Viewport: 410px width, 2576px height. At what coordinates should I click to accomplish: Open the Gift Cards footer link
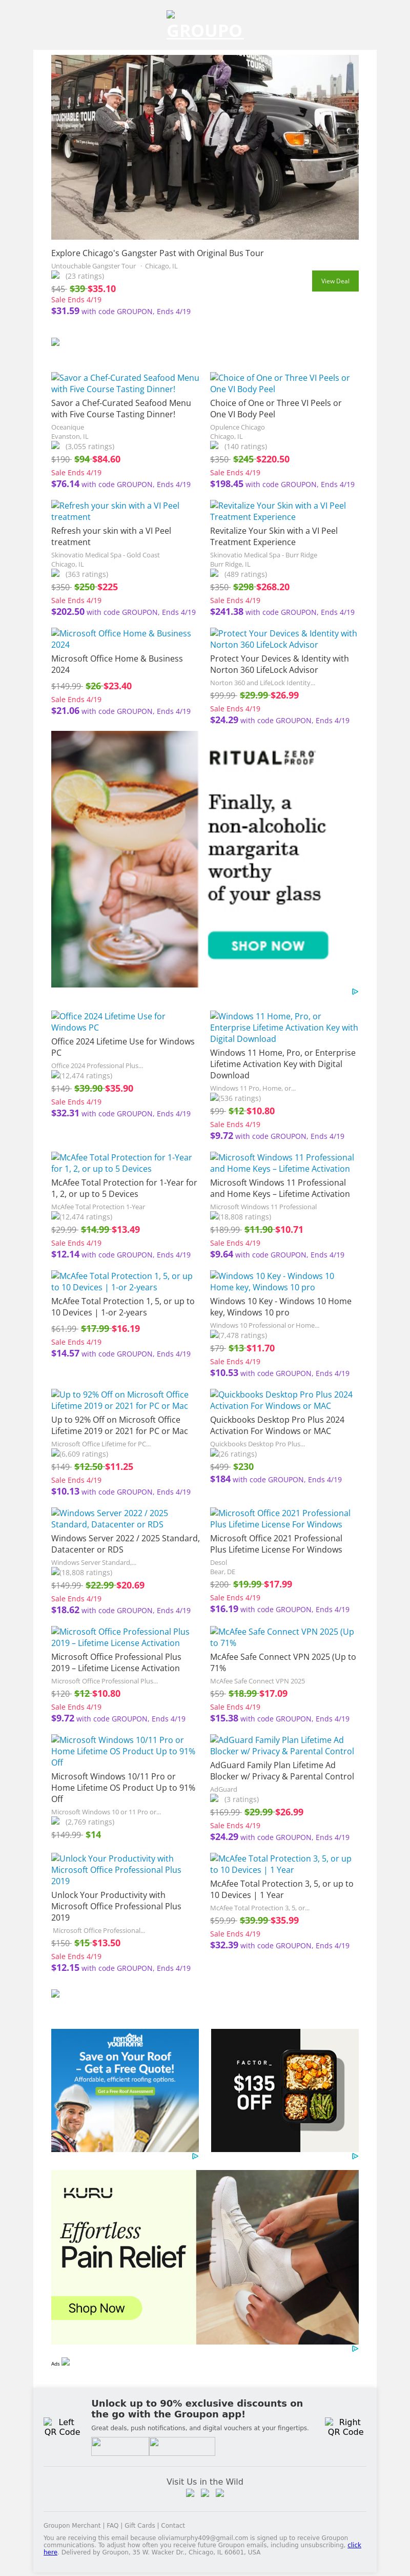click(140, 2526)
